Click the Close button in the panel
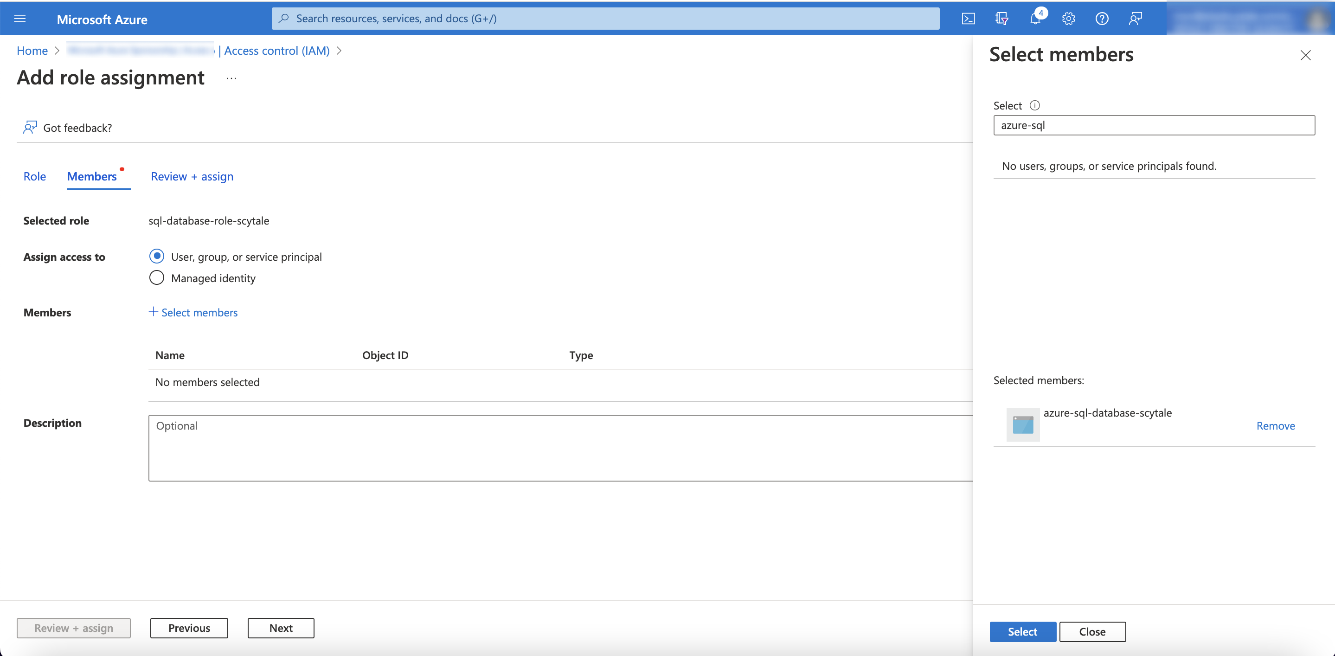Screen dimensions: 1335x656 [x=1092, y=632]
